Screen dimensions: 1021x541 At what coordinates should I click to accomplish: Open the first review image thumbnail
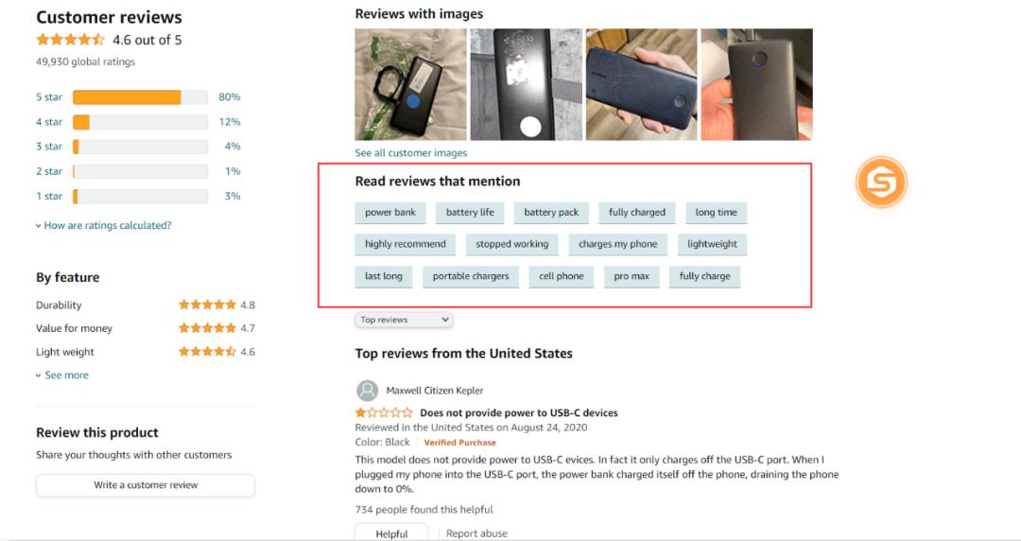coord(410,84)
